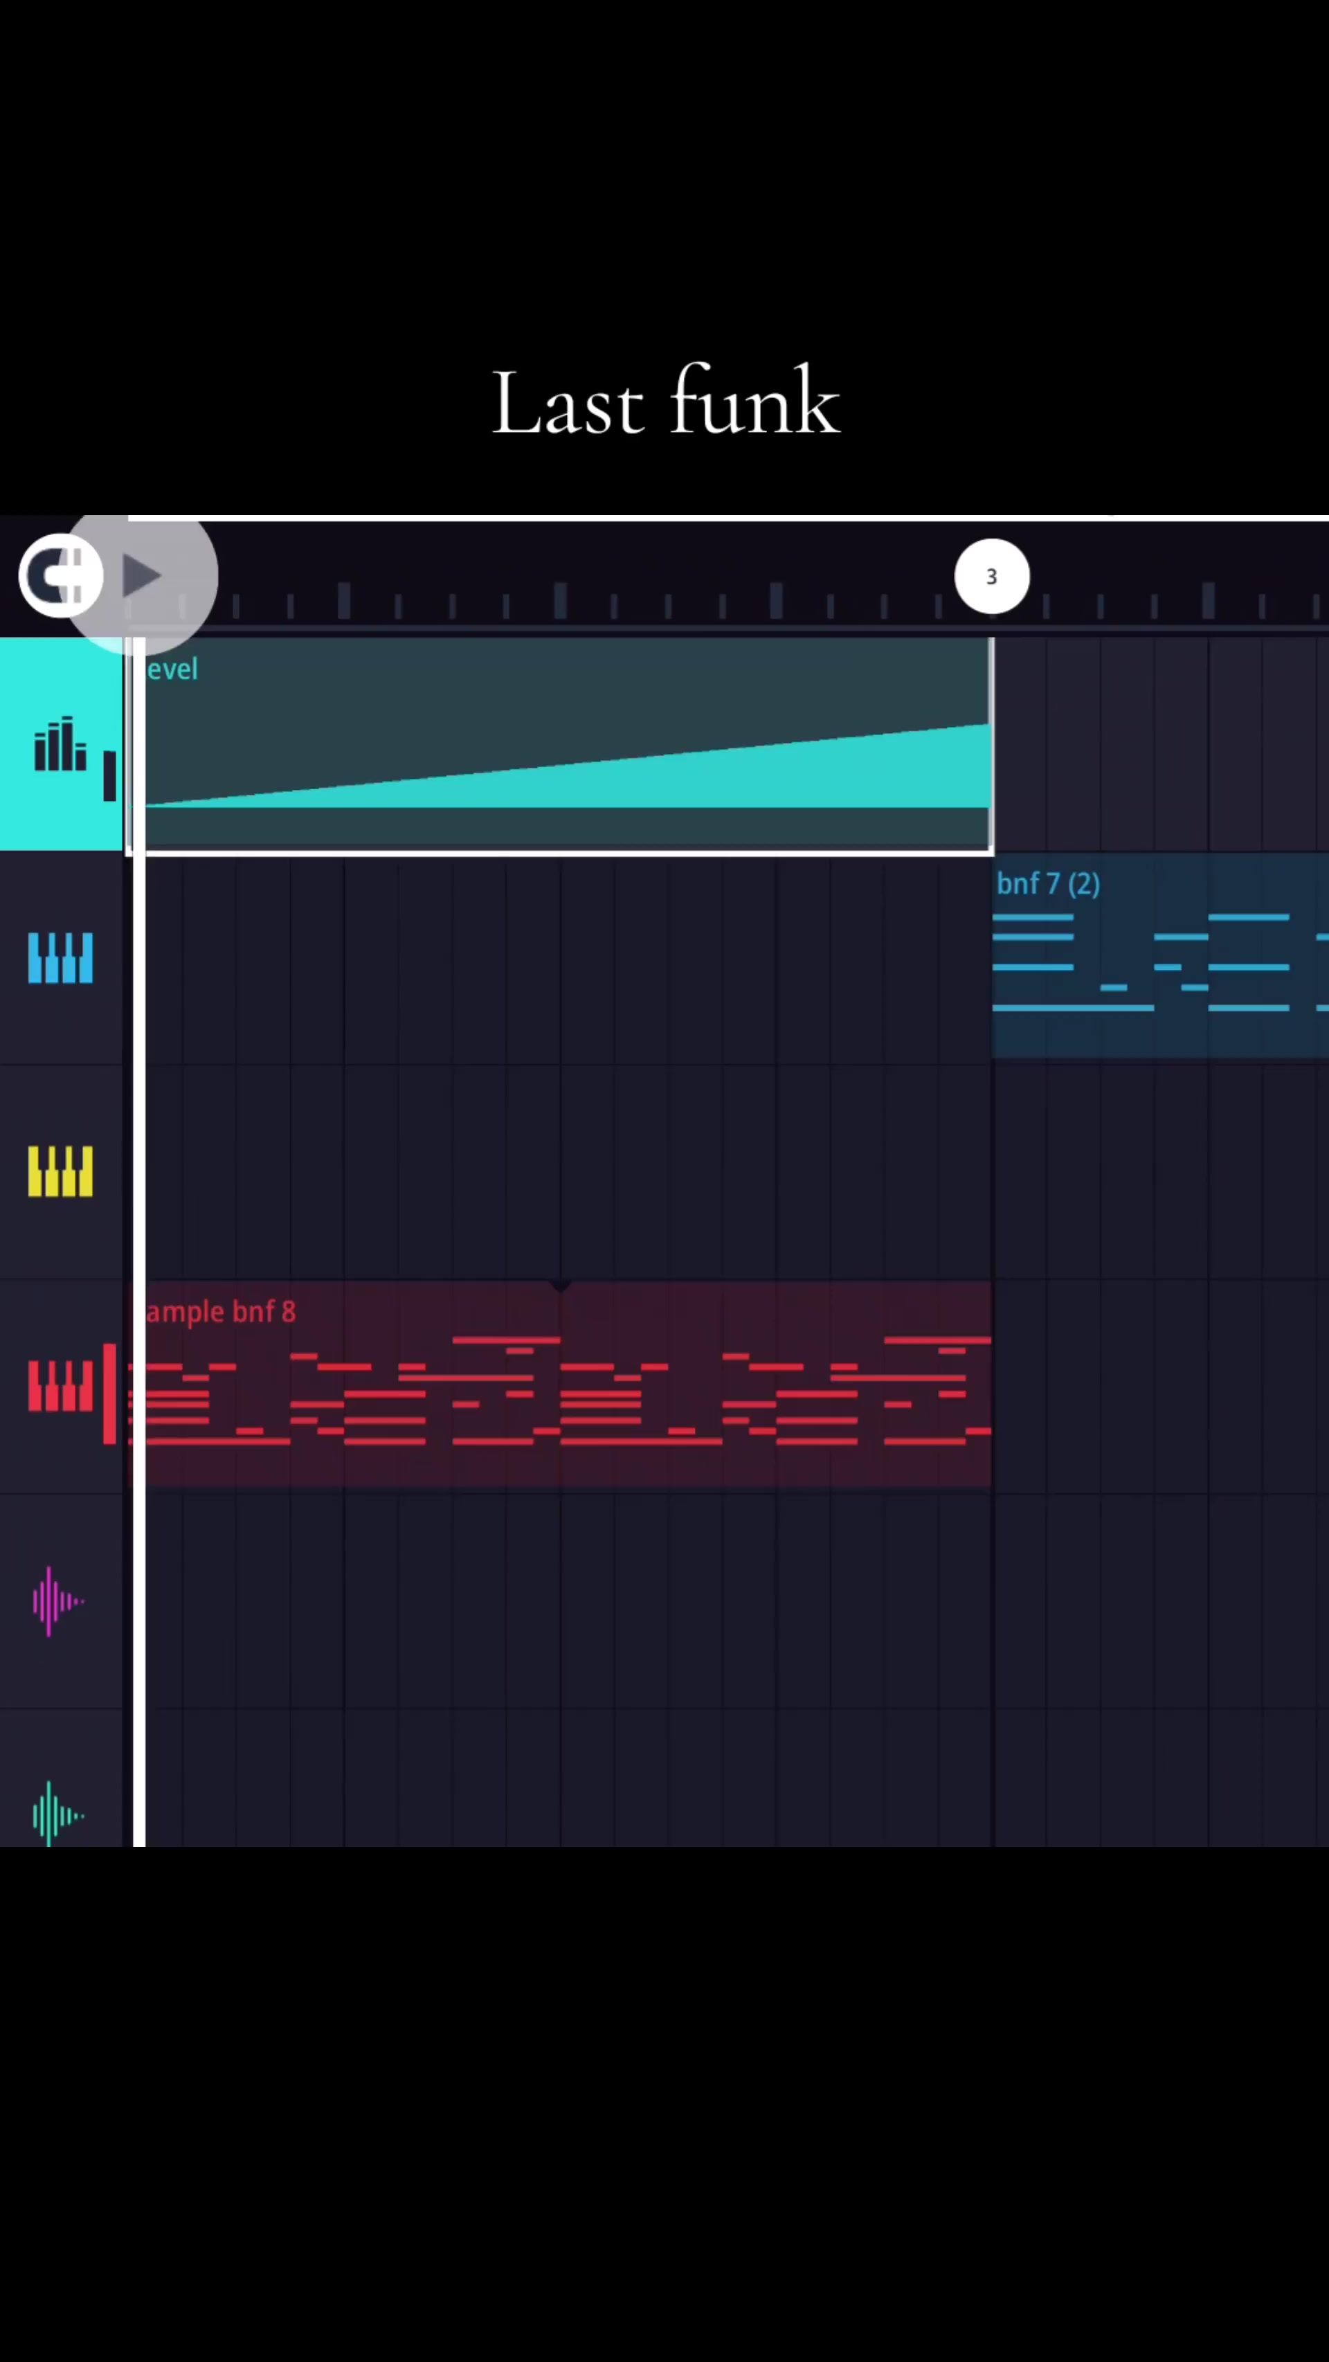Select the red sample bnf 8 clip
The image size is (1329, 2362).
pos(560,1384)
